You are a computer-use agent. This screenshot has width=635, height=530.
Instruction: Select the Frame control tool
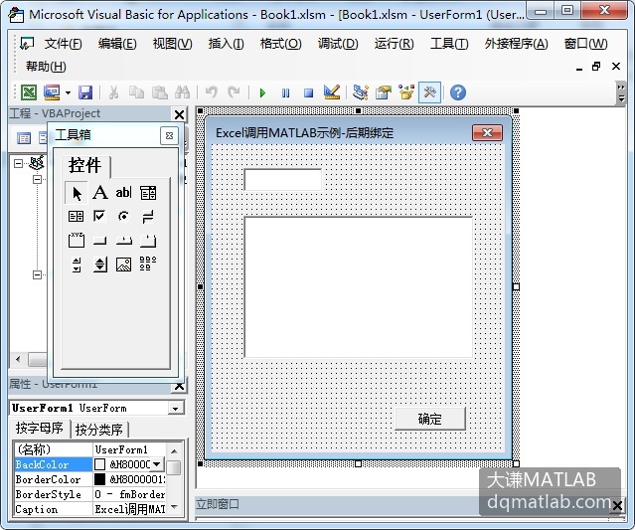[77, 241]
